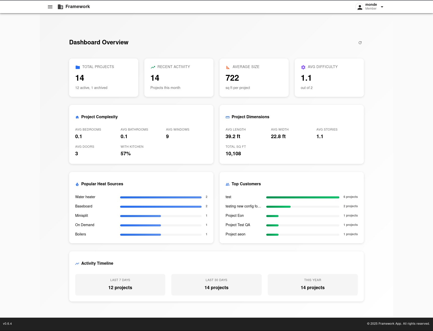Click the 'v0.6.4' version label
Image resolution: width=433 pixels, height=331 pixels.
click(x=7, y=324)
